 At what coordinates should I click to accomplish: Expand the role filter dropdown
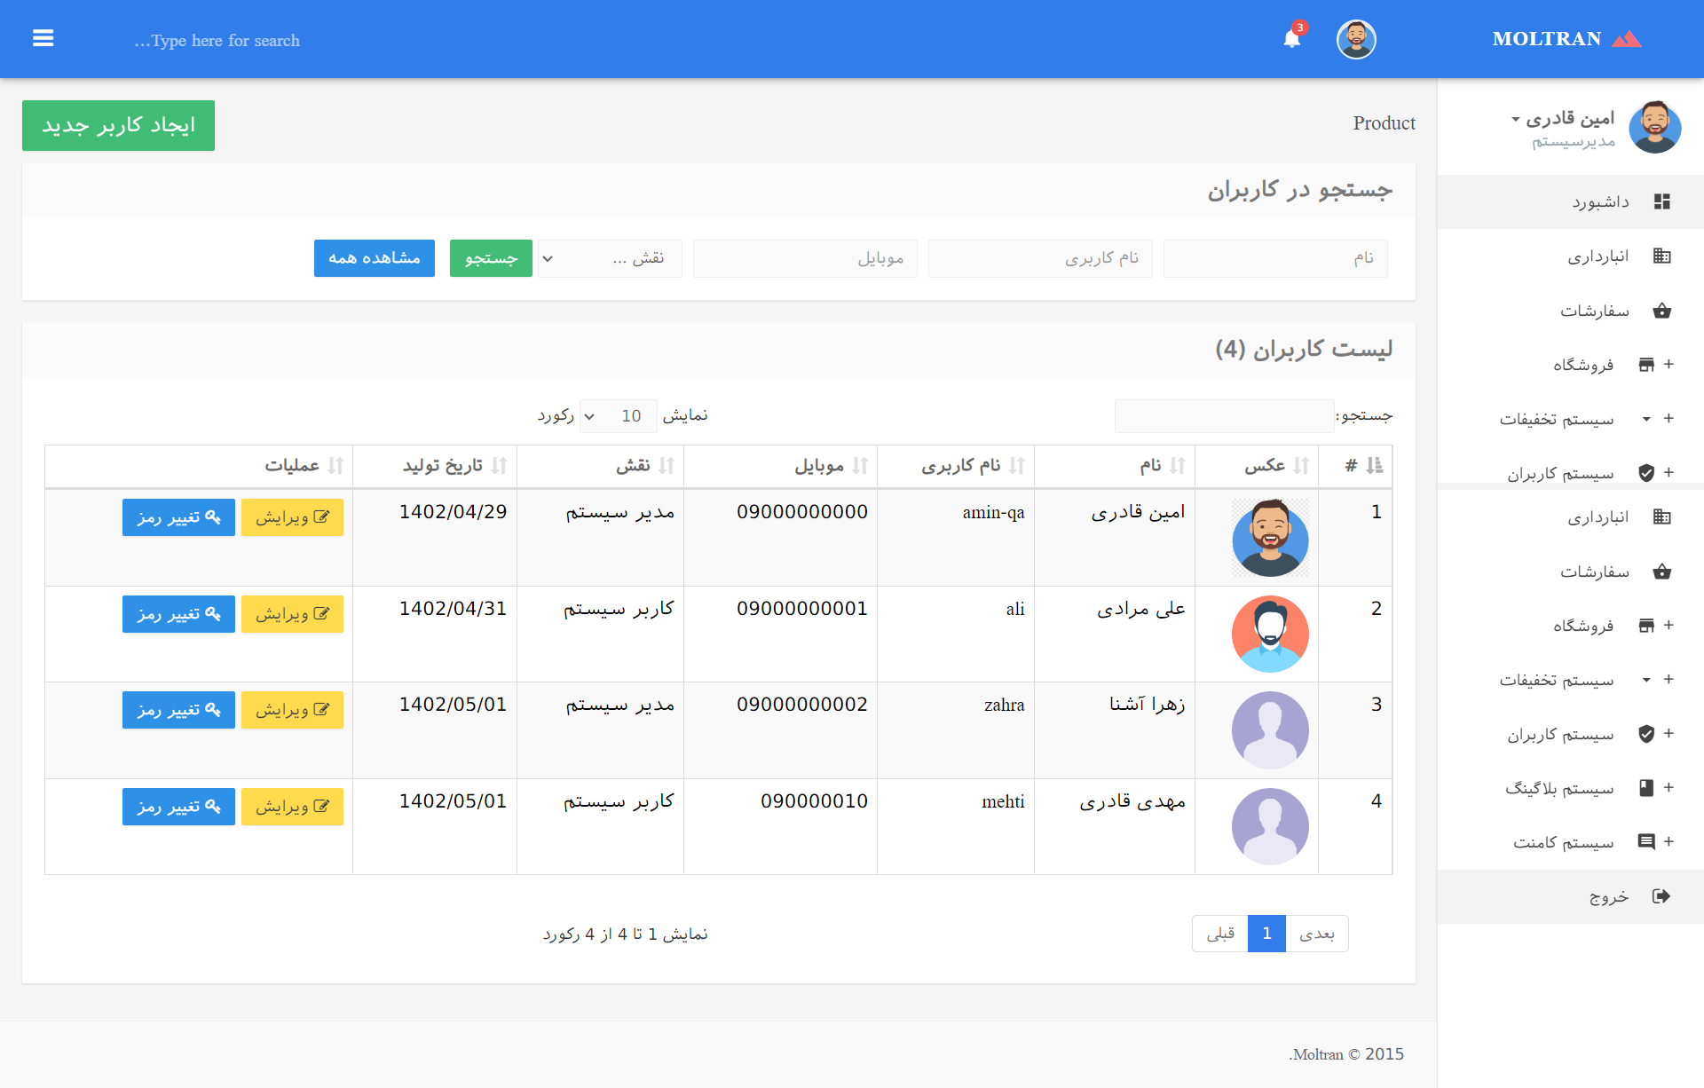[x=610, y=258]
